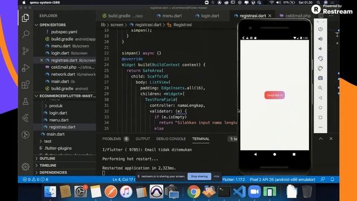The width and height of the screenshot is (357, 201).
Task: Open the macOS Wi-Fi menu bar icon
Action: pyautogui.click(x=272, y=2)
